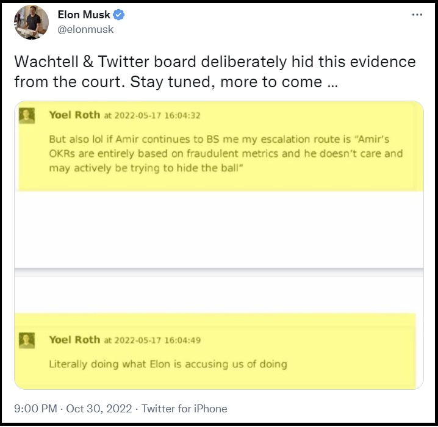
Task: Click the Oct 30, 2022 date
Action: (99, 409)
